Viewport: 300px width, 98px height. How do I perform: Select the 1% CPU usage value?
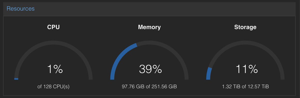[x=55, y=69]
